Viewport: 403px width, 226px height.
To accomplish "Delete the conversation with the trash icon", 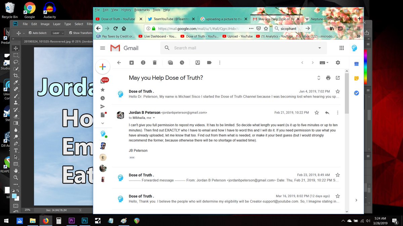I will [x=154, y=63].
